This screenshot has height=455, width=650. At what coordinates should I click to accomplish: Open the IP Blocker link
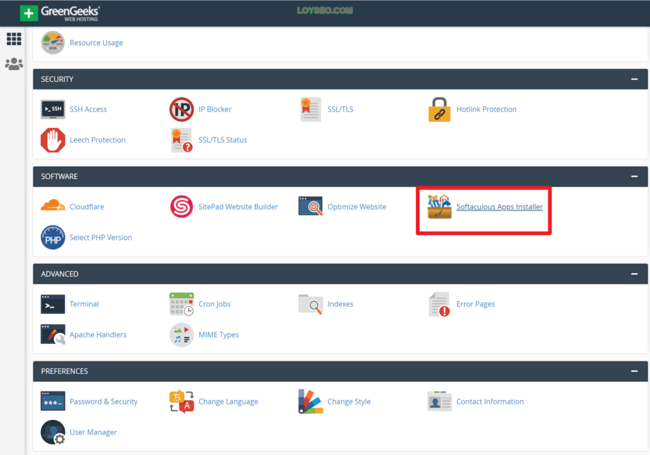214,109
